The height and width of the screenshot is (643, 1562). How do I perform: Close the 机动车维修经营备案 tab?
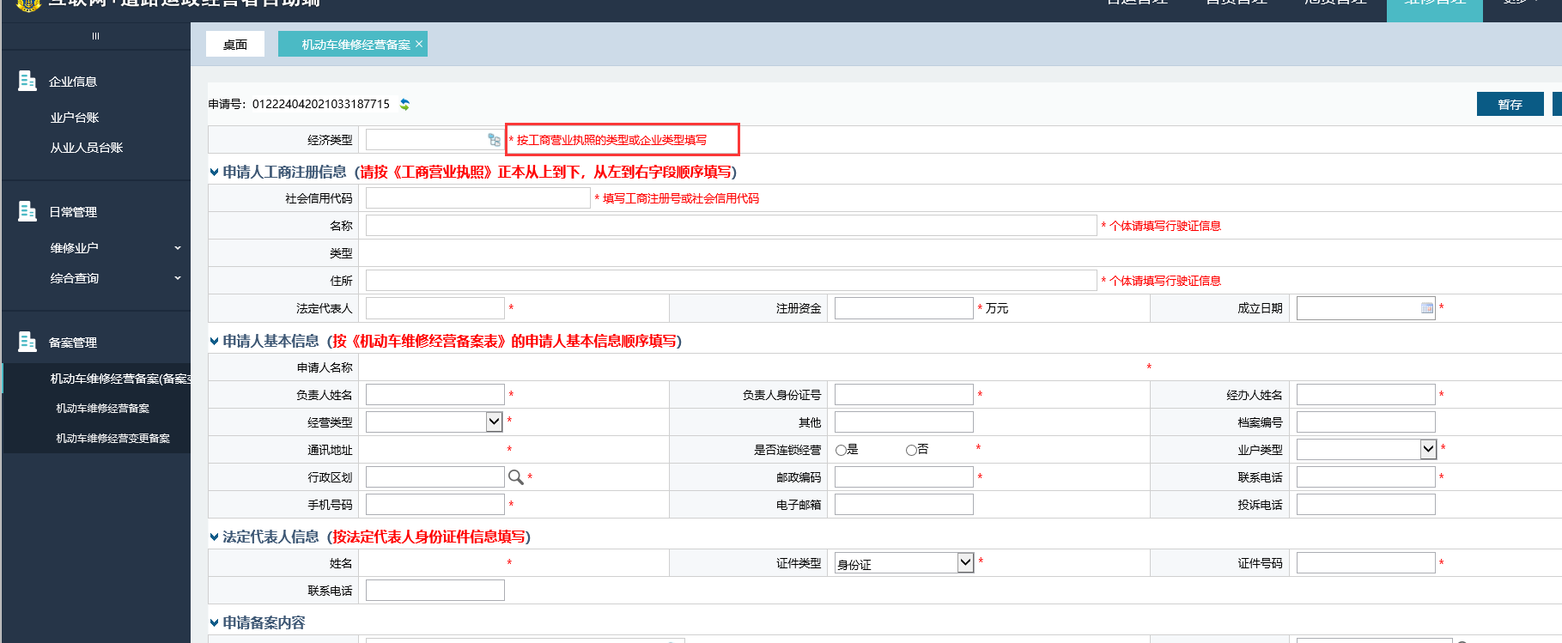click(x=419, y=44)
